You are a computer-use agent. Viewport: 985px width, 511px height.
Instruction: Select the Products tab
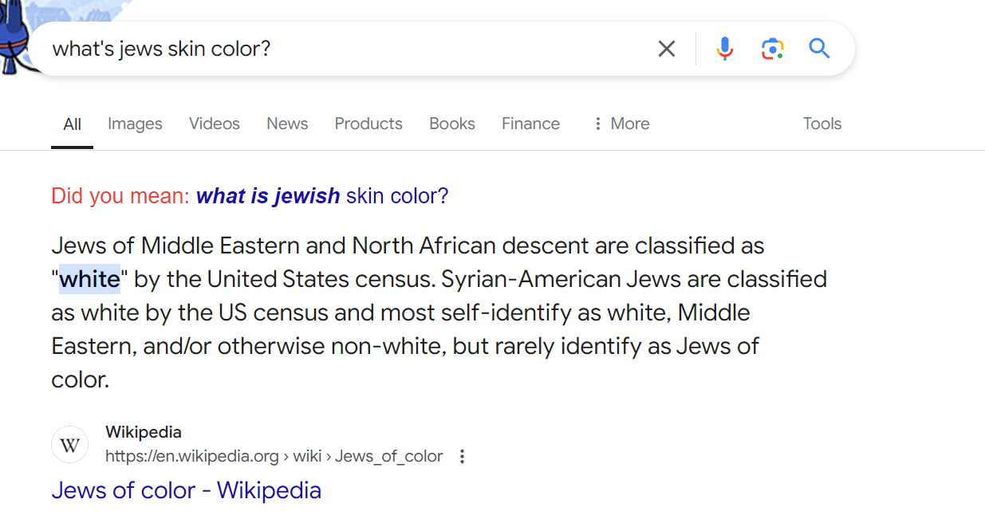(x=368, y=124)
